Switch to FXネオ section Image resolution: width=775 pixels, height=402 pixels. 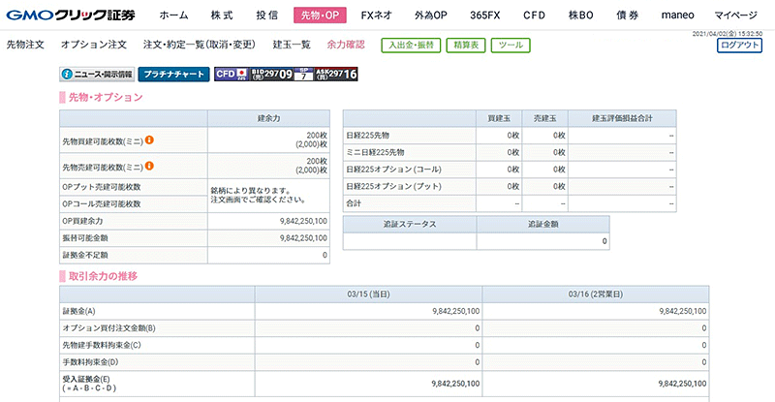click(x=374, y=15)
